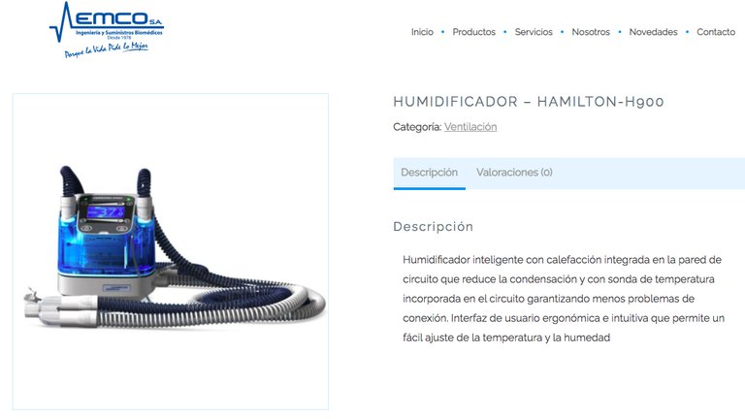
Task: Click the blue humidifier display screen in photo
Action: click(x=106, y=211)
